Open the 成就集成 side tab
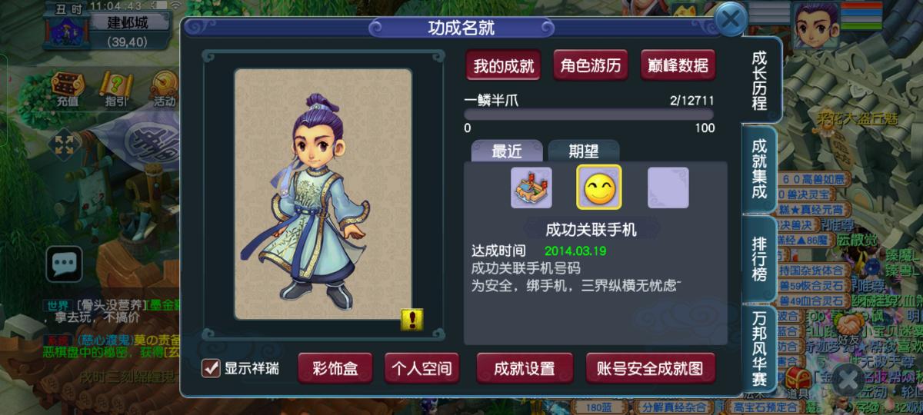The width and height of the screenshot is (923, 415). (x=759, y=169)
